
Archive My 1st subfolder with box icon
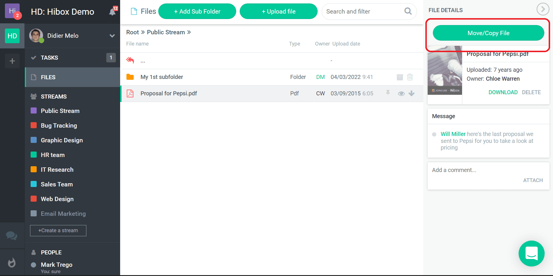point(400,77)
